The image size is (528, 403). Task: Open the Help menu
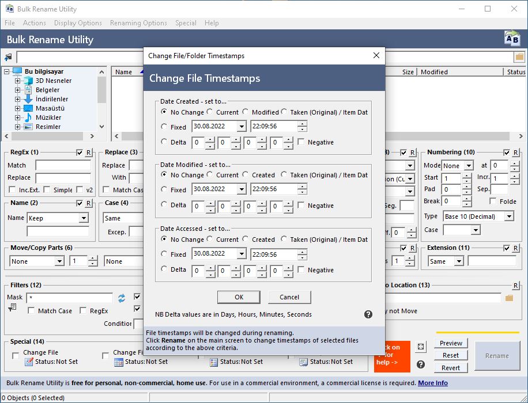coord(212,23)
